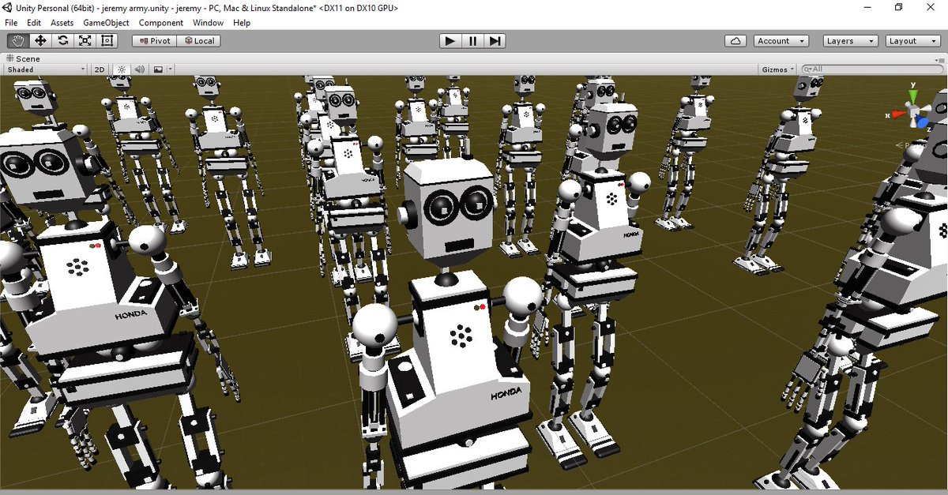The width and height of the screenshot is (948, 495).
Task: Select the Move tool
Action: 40,40
